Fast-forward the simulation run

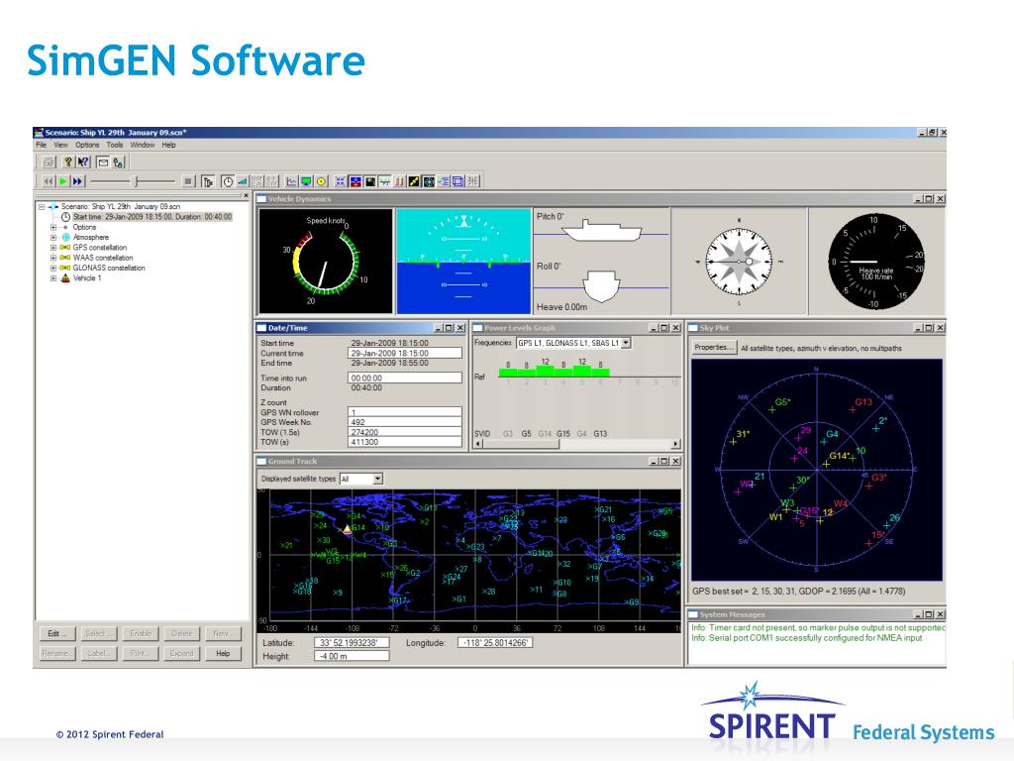tap(77, 182)
